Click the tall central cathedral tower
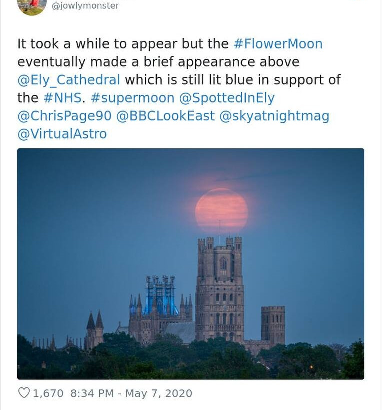 (x=220, y=290)
